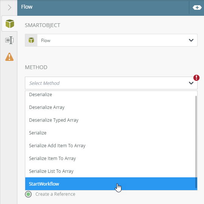
Task: Pick the Deserialize Array method
Action: pyautogui.click(x=110, y=107)
